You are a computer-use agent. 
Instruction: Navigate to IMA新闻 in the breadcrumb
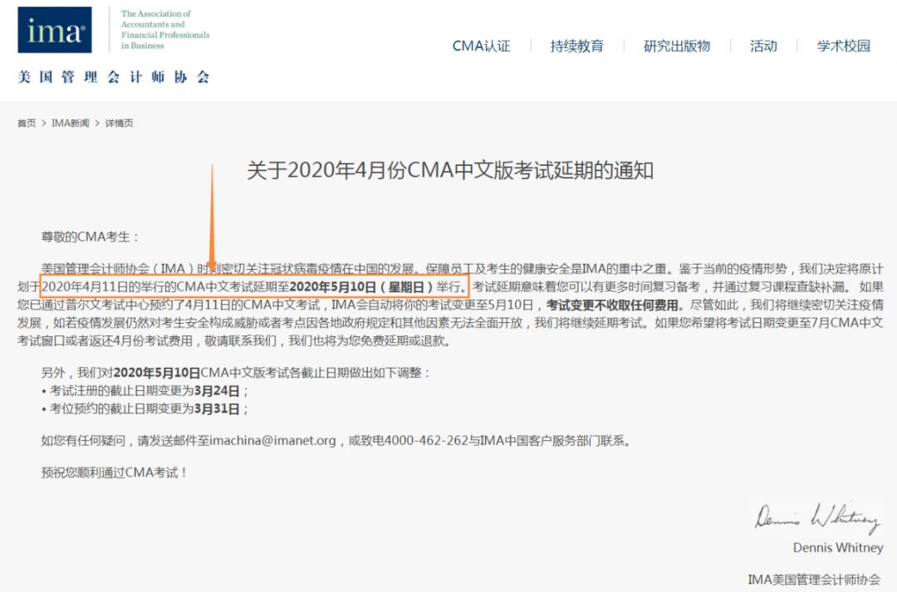[70, 123]
